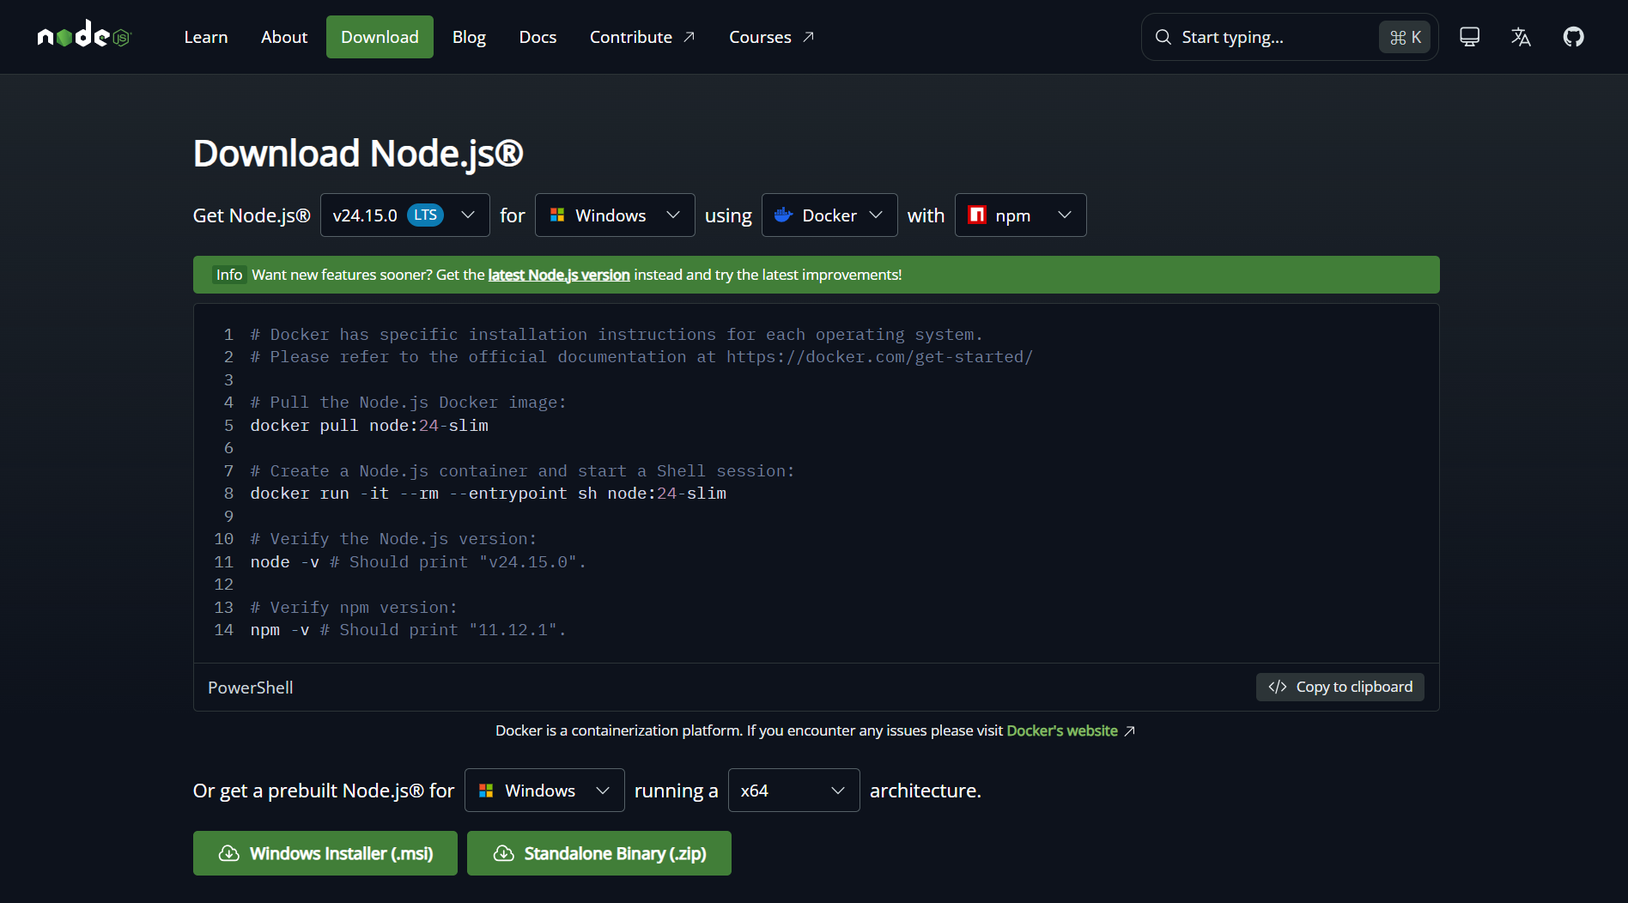Expand the chevron of the version dropdown
1628x903 pixels.
point(468,215)
